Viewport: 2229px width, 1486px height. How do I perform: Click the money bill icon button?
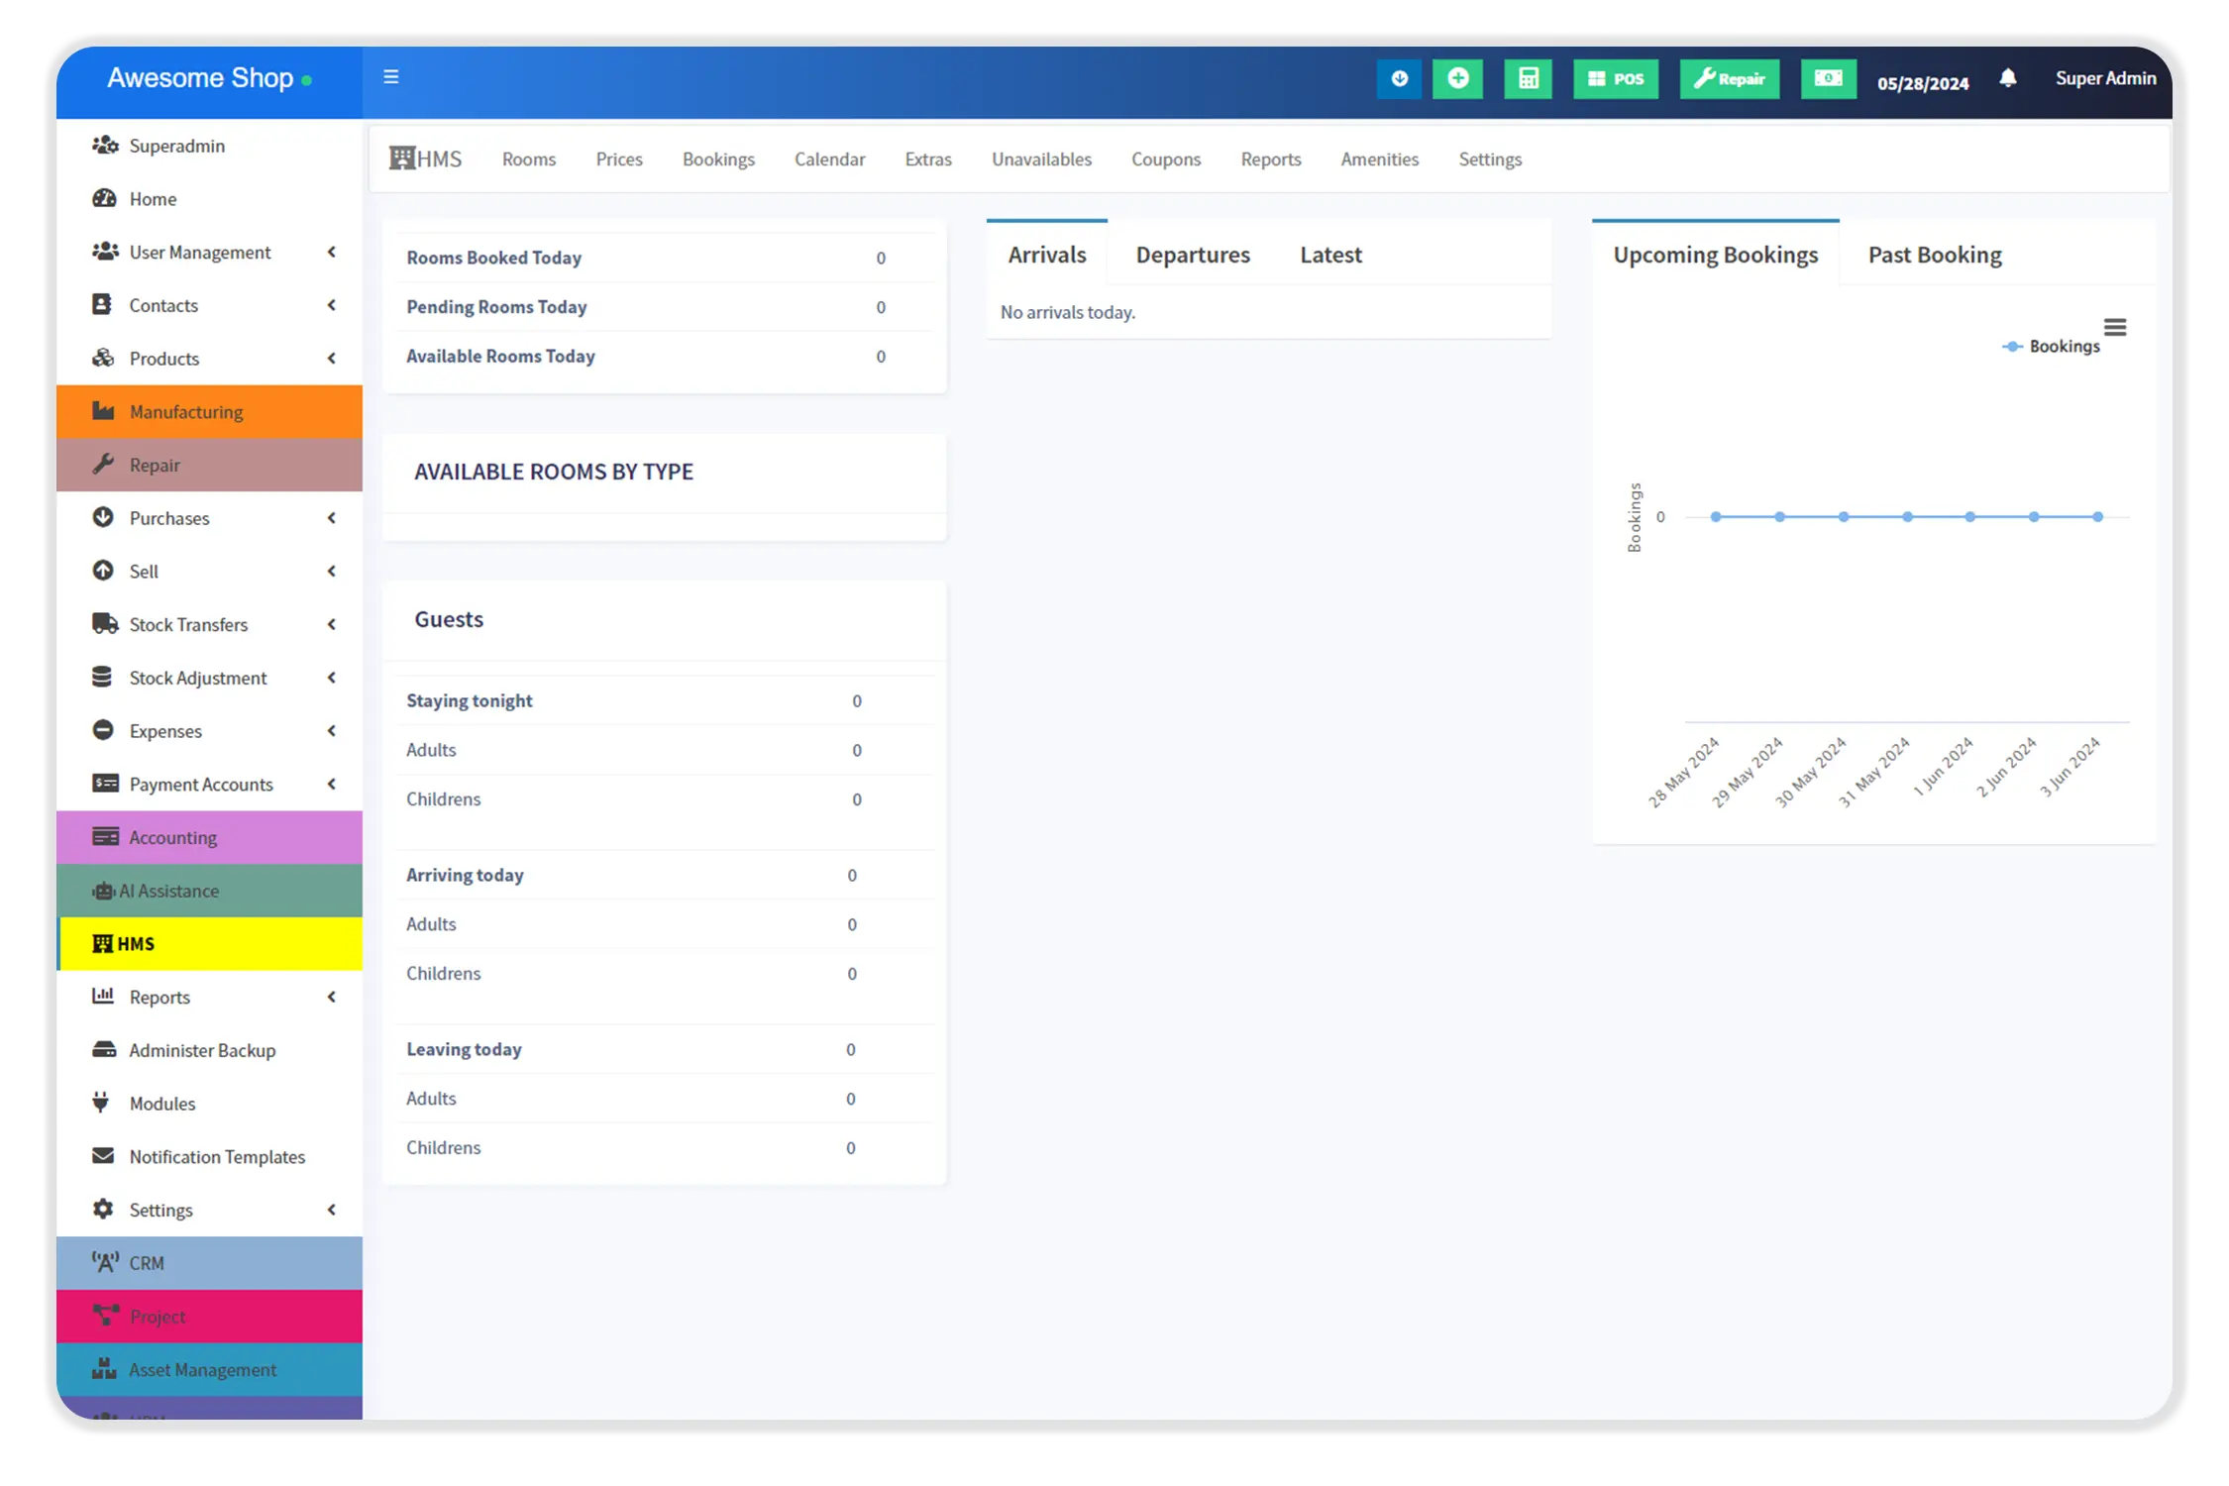click(1828, 79)
